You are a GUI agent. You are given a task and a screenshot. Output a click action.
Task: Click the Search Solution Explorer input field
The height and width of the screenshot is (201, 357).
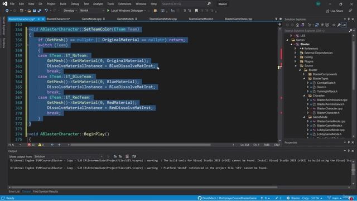point(316,30)
